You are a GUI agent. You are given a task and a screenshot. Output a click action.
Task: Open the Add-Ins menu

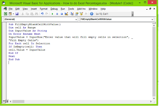coord(81,9)
